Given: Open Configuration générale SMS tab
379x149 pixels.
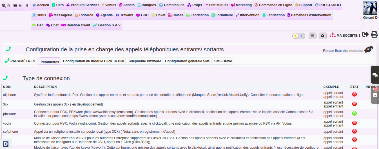Looking at the screenshot, I should [x=188, y=61].
